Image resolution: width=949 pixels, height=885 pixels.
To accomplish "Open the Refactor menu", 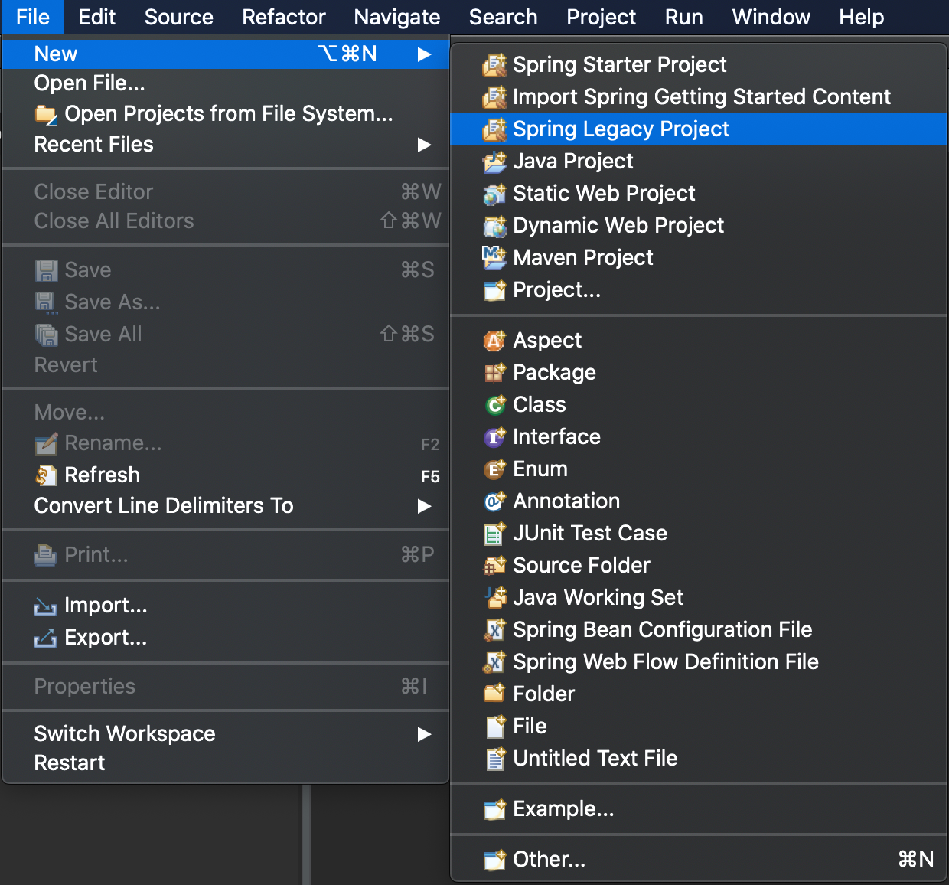I will (x=284, y=17).
